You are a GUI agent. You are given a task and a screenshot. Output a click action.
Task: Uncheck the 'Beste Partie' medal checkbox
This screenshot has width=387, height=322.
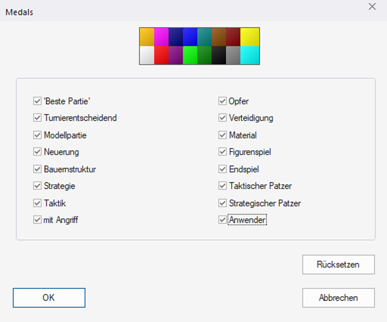(37, 101)
